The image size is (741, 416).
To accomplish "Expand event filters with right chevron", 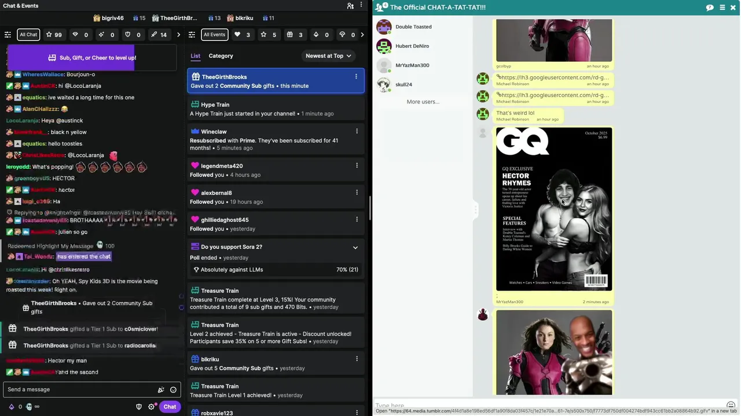I will (362, 35).
